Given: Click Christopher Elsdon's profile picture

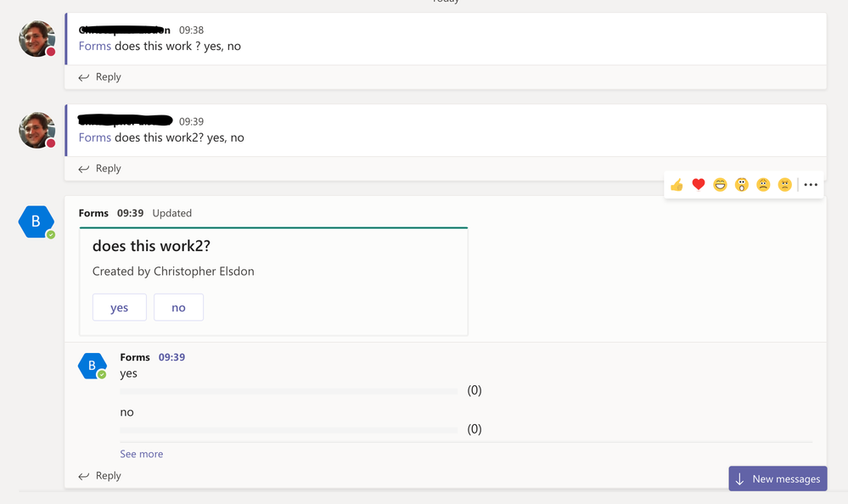Looking at the screenshot, I should click(37, 38).
